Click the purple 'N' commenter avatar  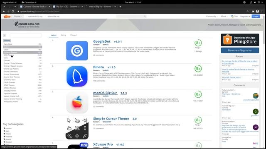click(x=256, y=127)
